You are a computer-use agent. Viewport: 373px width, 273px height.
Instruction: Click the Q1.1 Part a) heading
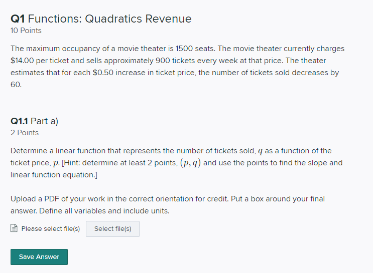(x=34, y=121)
